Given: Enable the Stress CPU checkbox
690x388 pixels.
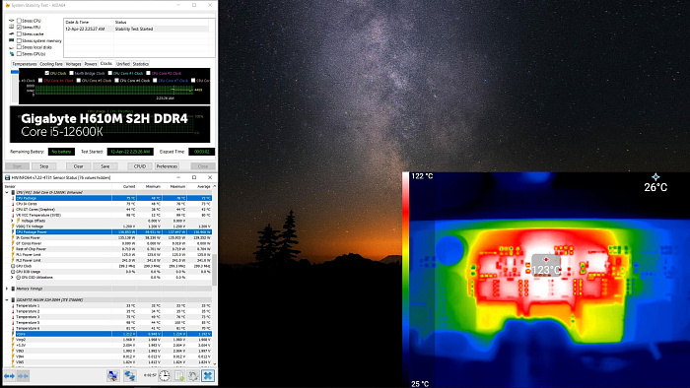Looking at the screenshot, I should pos(19,21).
